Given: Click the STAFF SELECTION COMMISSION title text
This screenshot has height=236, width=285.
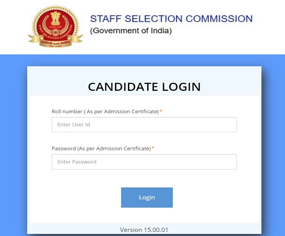Looking at the screenshot, I should point(171,19).
